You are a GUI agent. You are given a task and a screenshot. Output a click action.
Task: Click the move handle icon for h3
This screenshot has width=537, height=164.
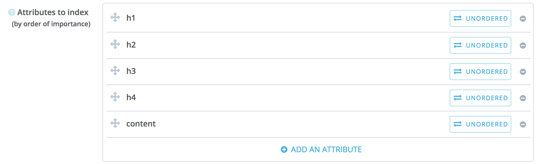click(x=115, y=71)
